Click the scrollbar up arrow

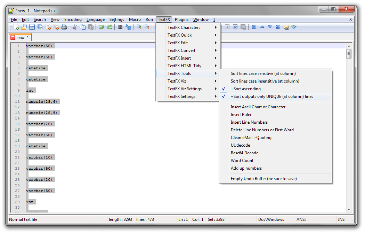tap(349, 46)
